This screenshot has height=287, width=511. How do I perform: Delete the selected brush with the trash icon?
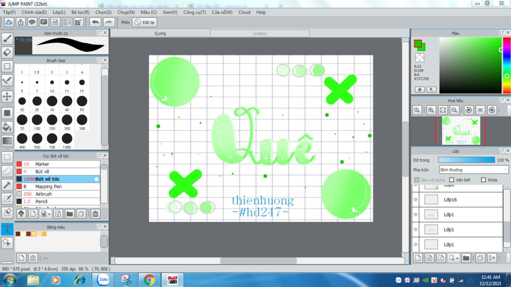click(95, 214)
